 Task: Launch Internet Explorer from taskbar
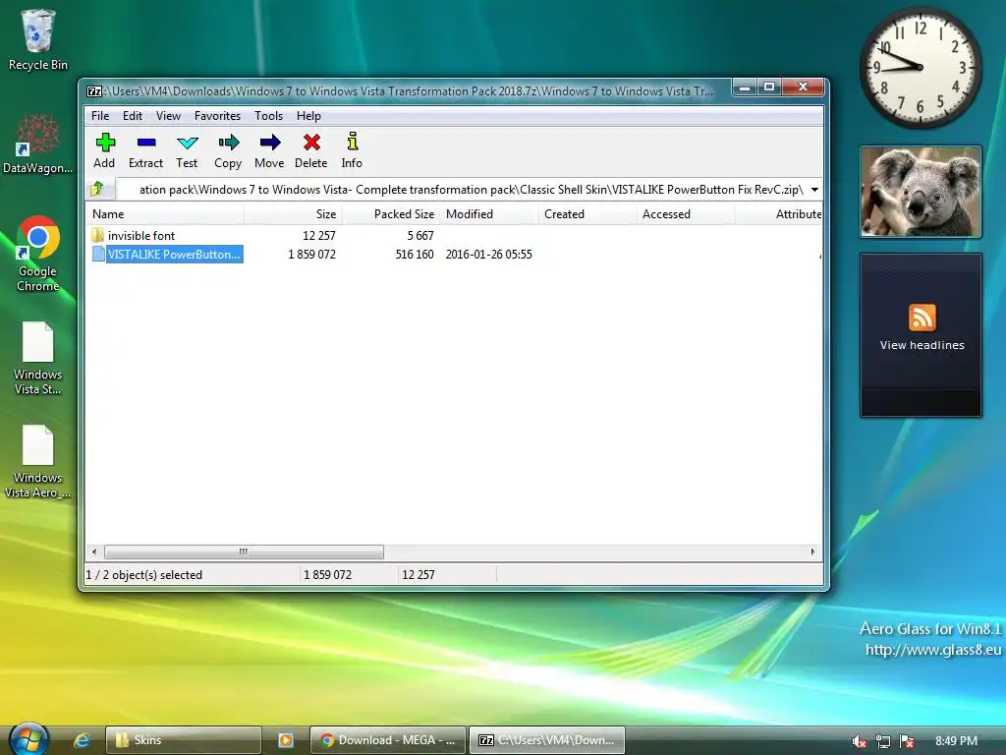click(82, 740)
